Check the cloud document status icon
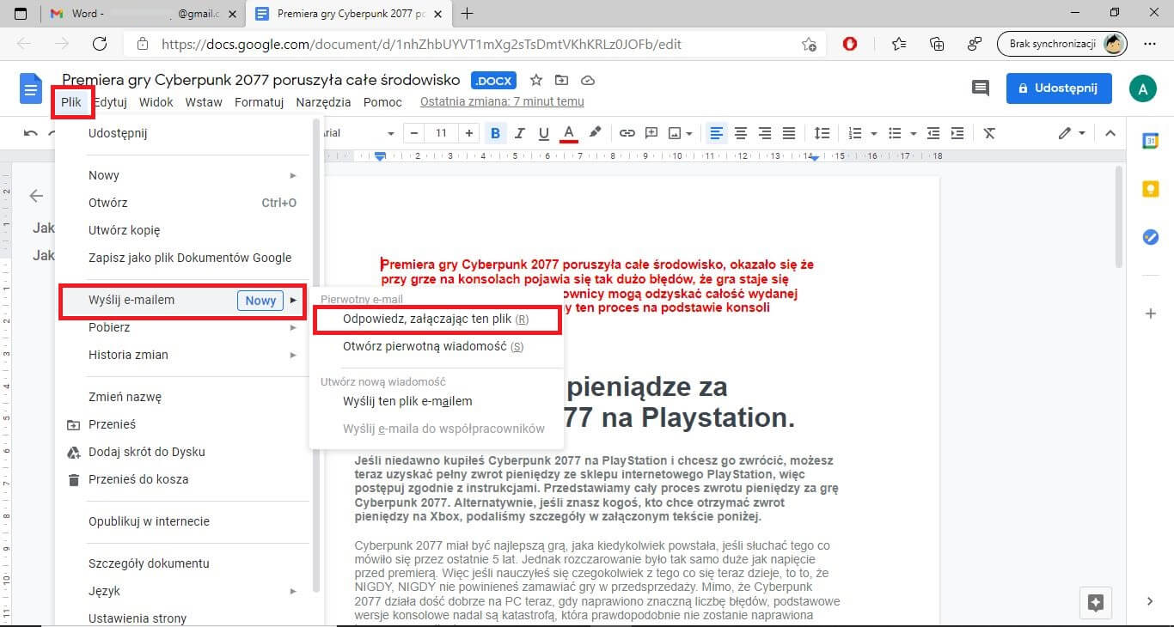The image size is (1174, 627). [588, 80]
